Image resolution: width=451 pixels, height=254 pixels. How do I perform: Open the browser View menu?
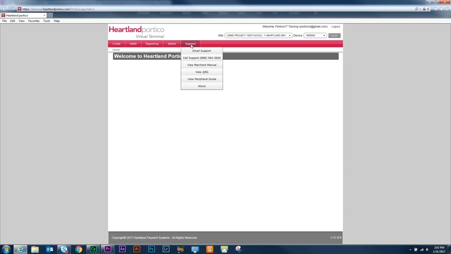point(21,21)
